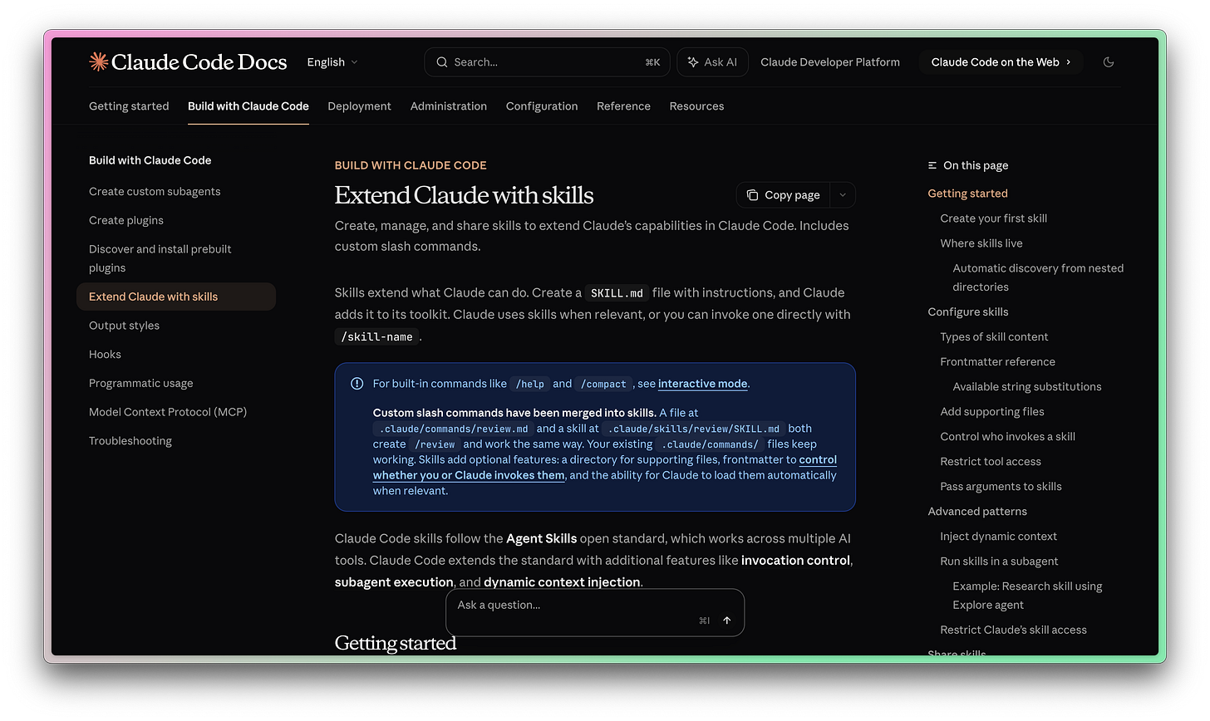Click the Agent Skills link
Screen dimensions: 1210x721
[x=542, y=538]
